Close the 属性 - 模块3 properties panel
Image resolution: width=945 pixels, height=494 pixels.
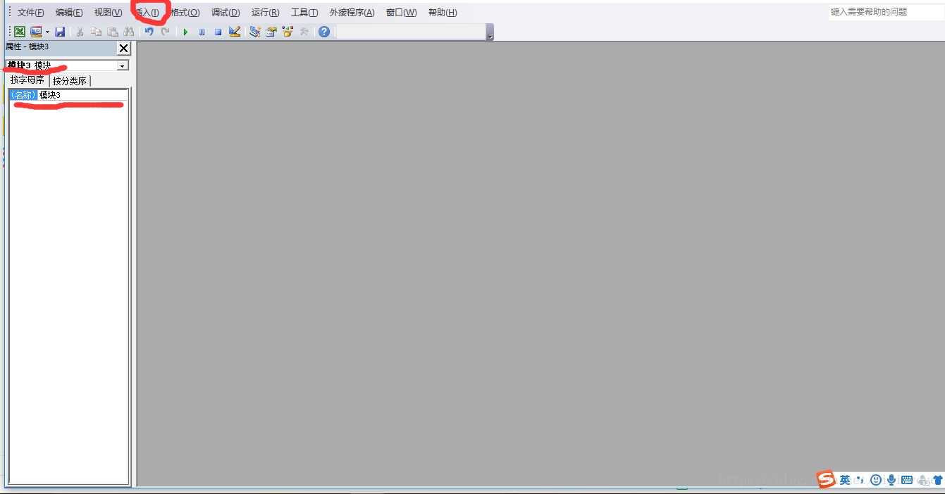(x=123, y=48)
